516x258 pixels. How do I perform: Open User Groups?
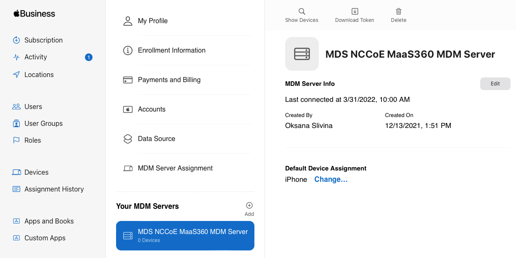click(x=43, y=123)
